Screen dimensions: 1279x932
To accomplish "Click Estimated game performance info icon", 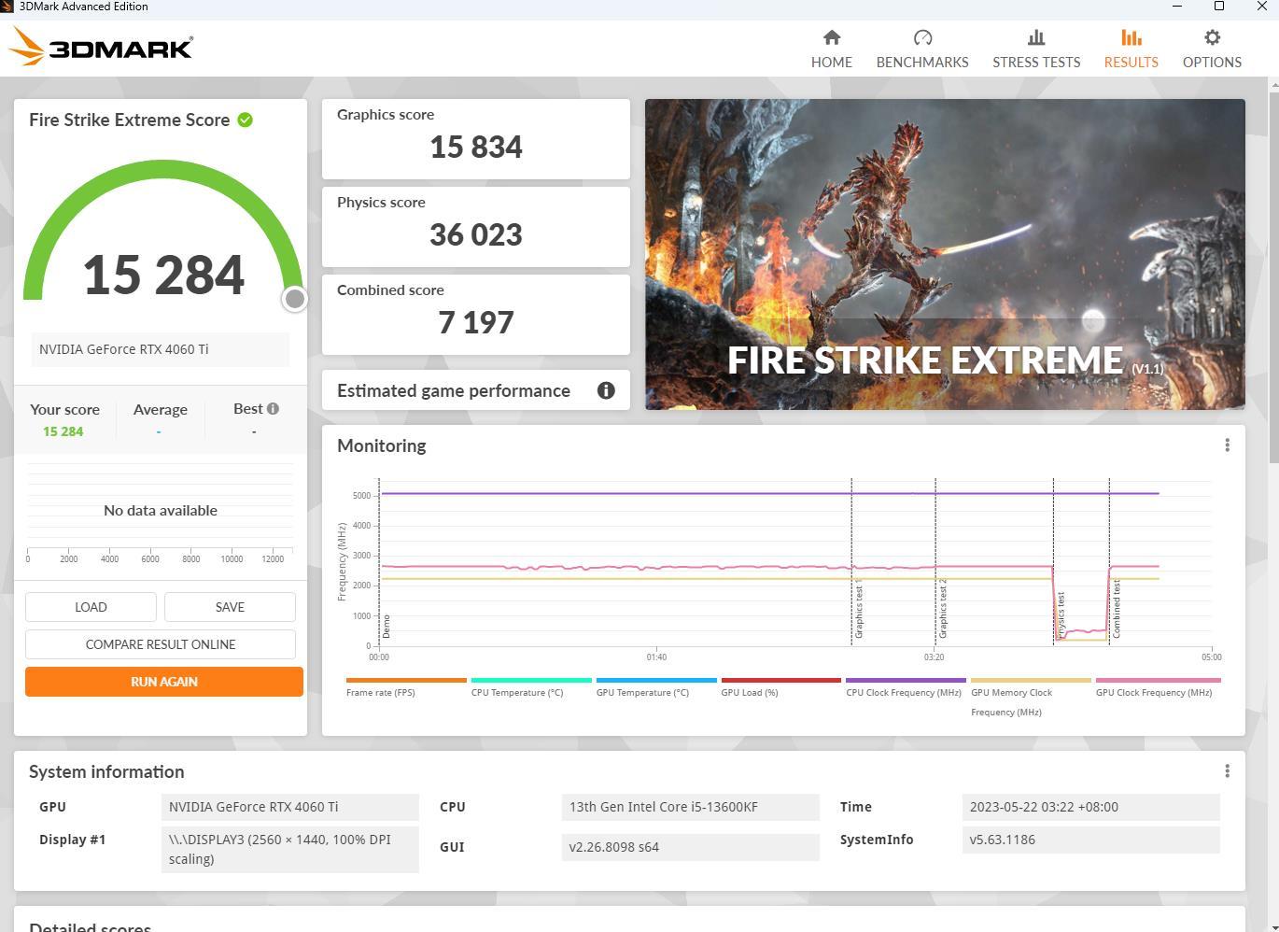I will coord(606,390).
